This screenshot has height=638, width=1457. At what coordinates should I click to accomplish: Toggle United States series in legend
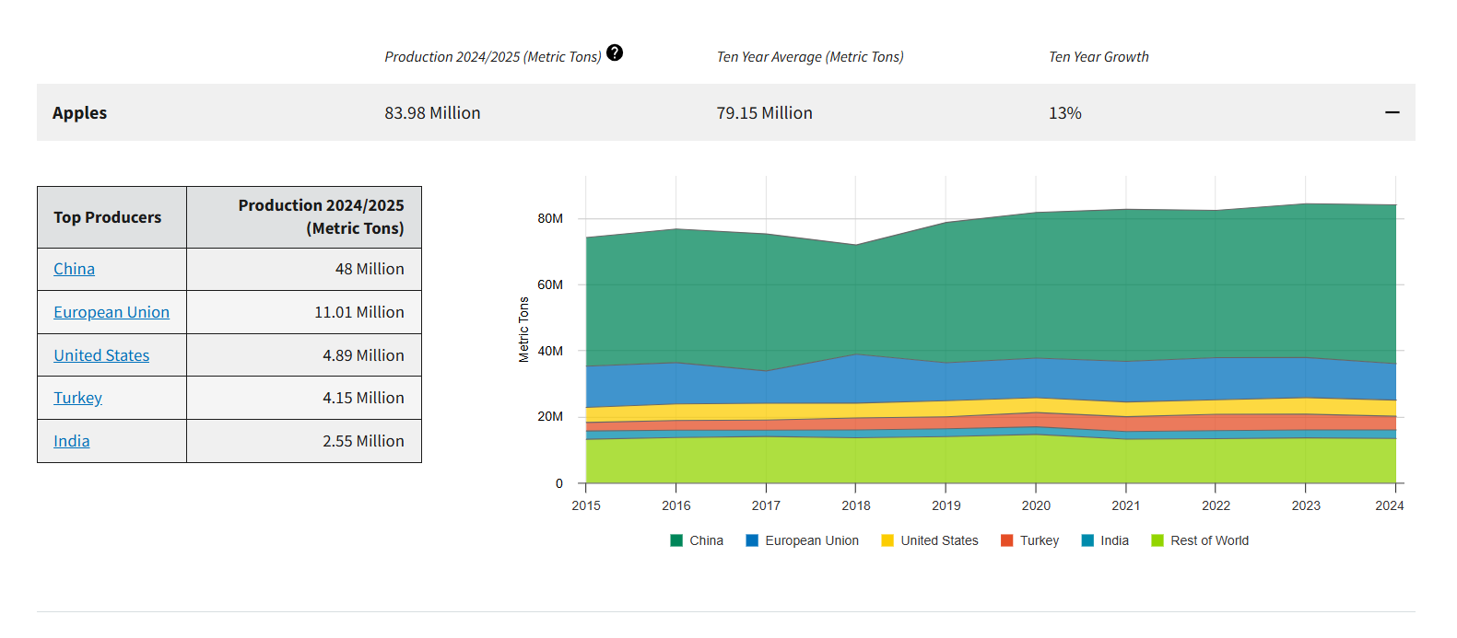[939, 540]
